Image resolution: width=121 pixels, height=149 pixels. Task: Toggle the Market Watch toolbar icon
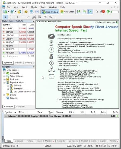(19, 12)
